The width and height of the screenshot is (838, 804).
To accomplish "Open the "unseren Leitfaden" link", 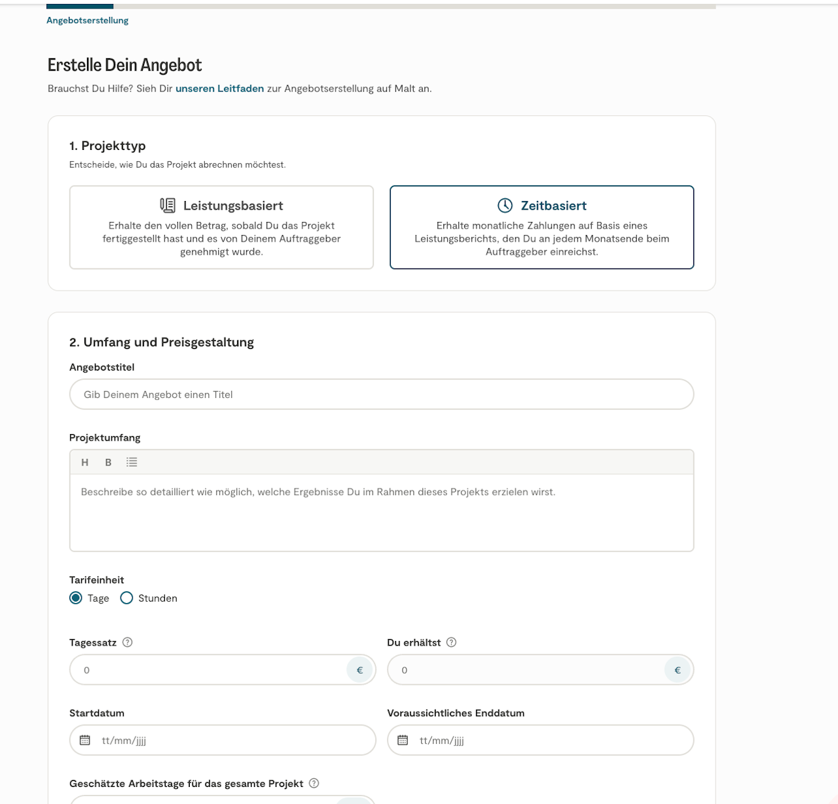I will (219, 88).
